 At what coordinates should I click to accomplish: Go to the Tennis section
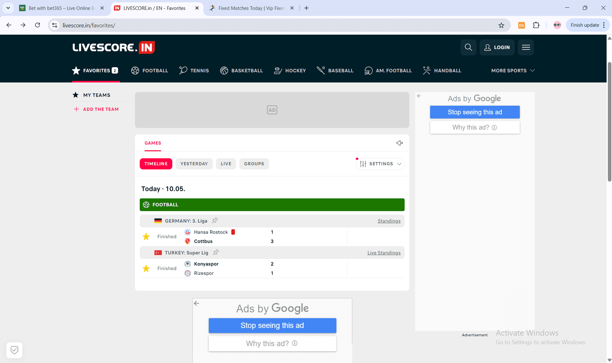(194, 71)
